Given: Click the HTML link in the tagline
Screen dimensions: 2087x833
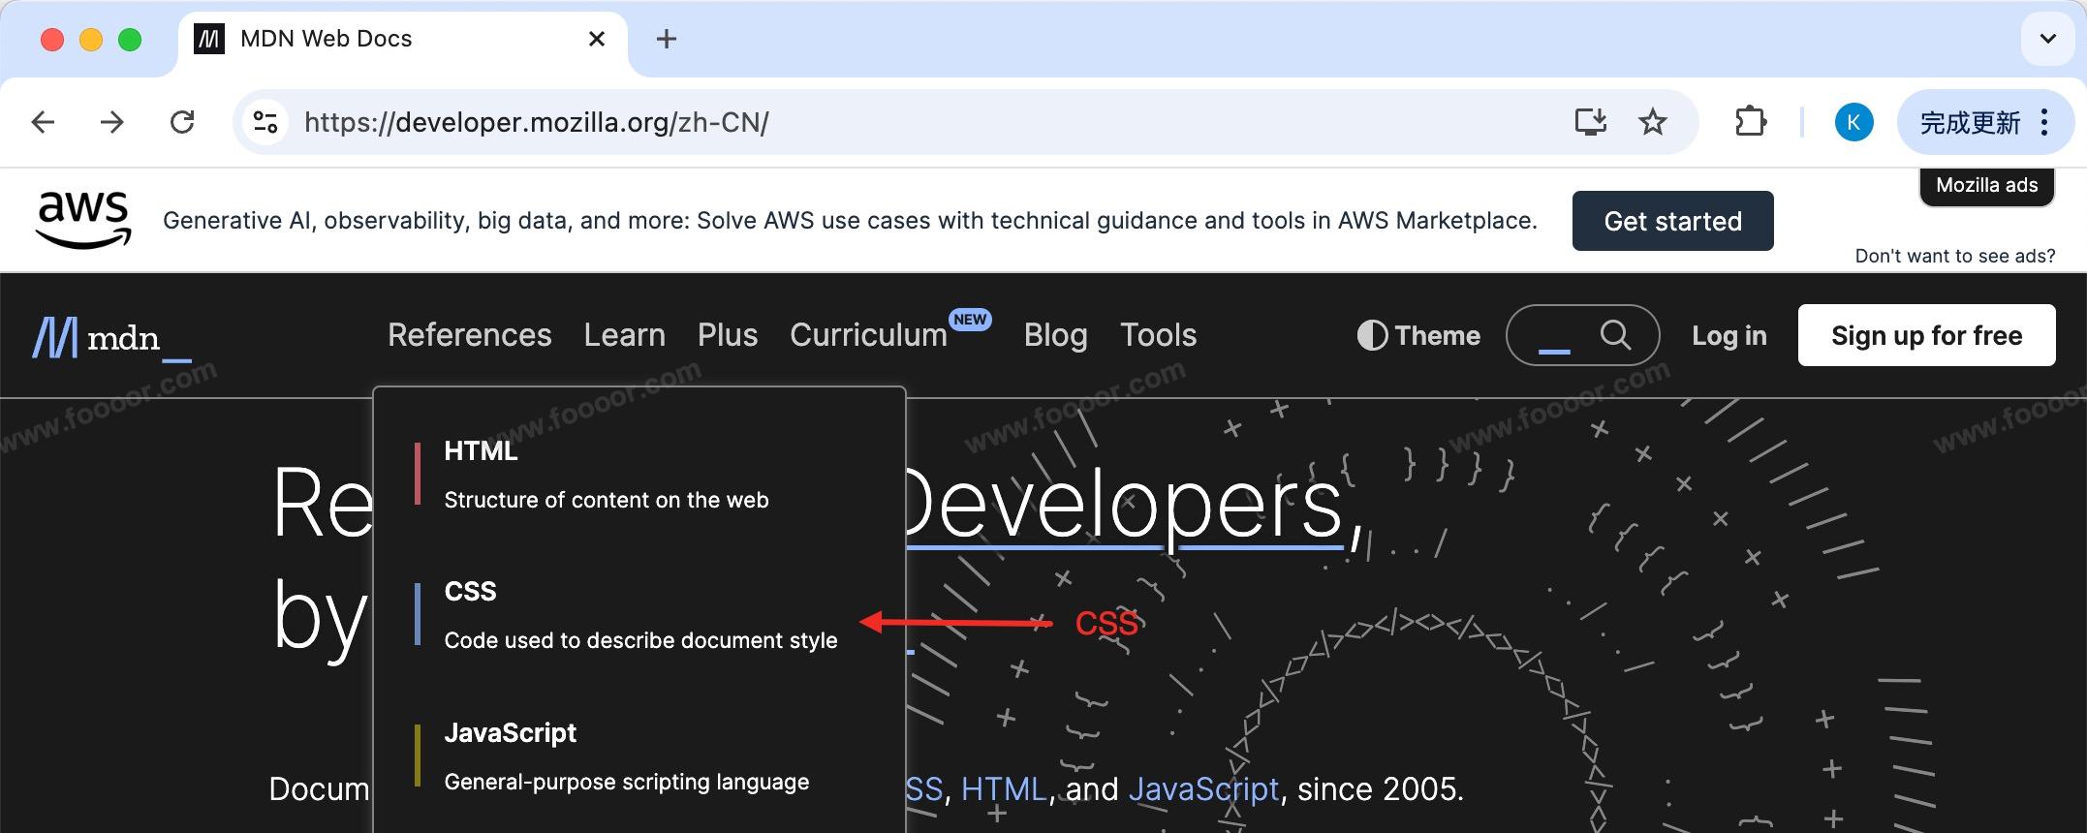Looking at the screenshot, I should tap(1004, 789).
